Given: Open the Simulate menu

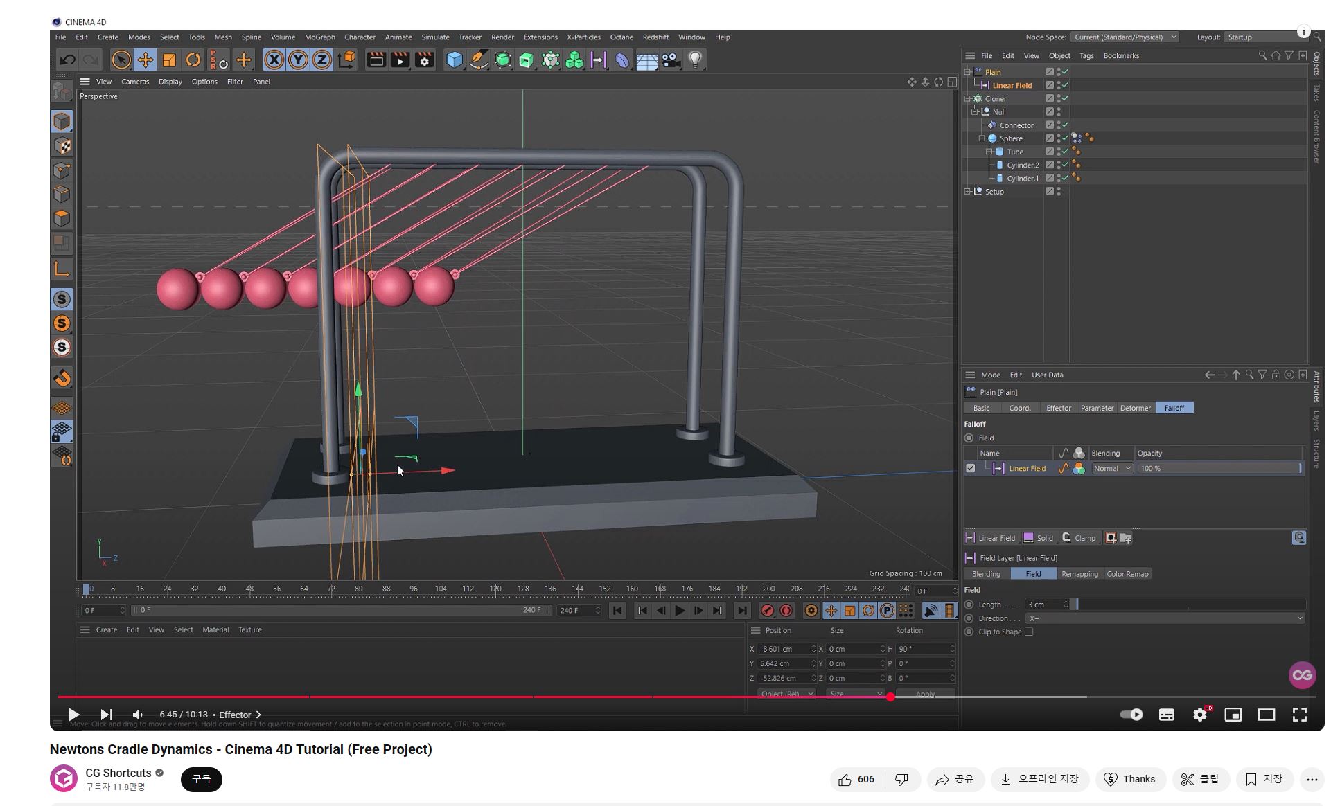Looking at the screenshot, I should point(435,37).
